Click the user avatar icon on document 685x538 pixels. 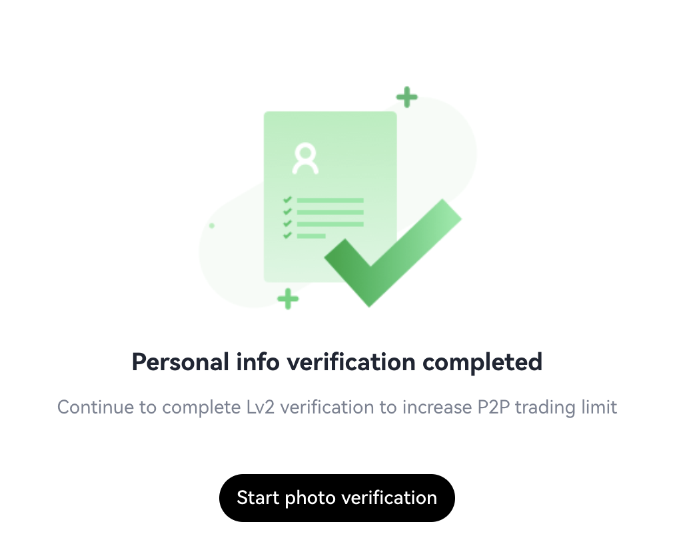pos(305,158)
